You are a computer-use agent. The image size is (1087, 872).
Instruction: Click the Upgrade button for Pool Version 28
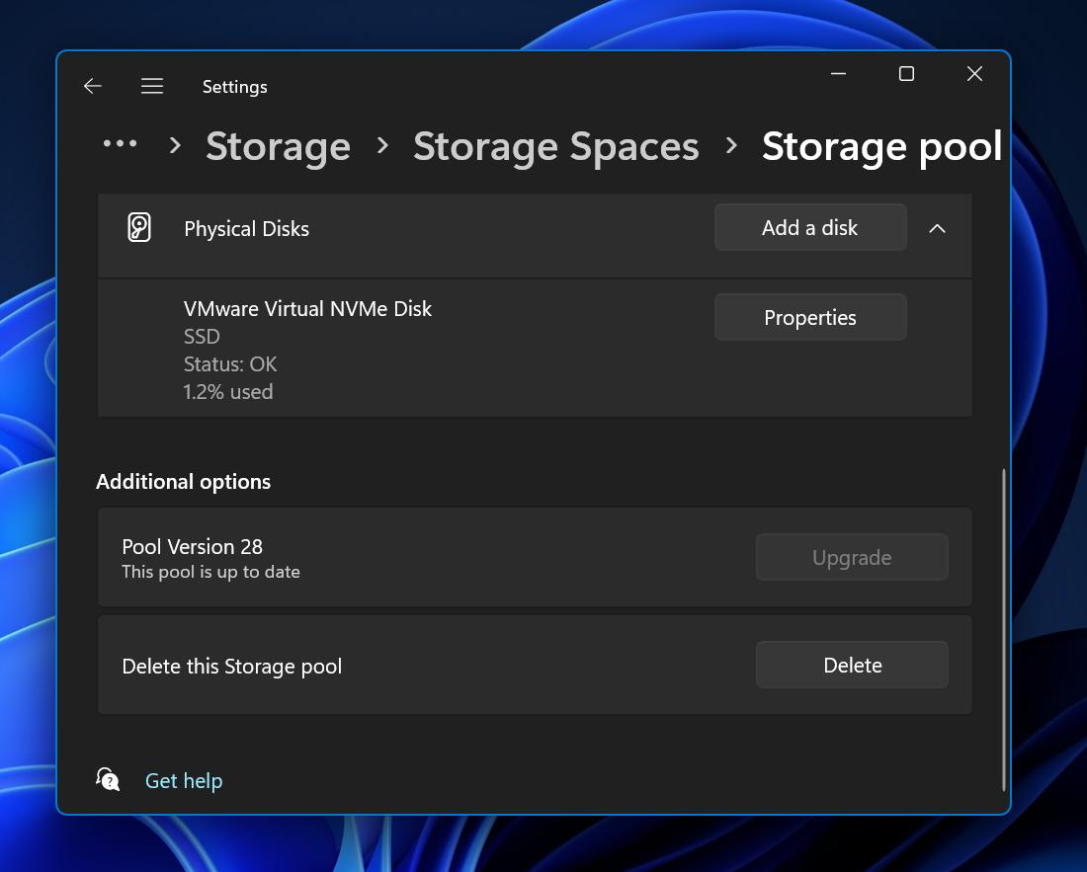pos(851,557)
